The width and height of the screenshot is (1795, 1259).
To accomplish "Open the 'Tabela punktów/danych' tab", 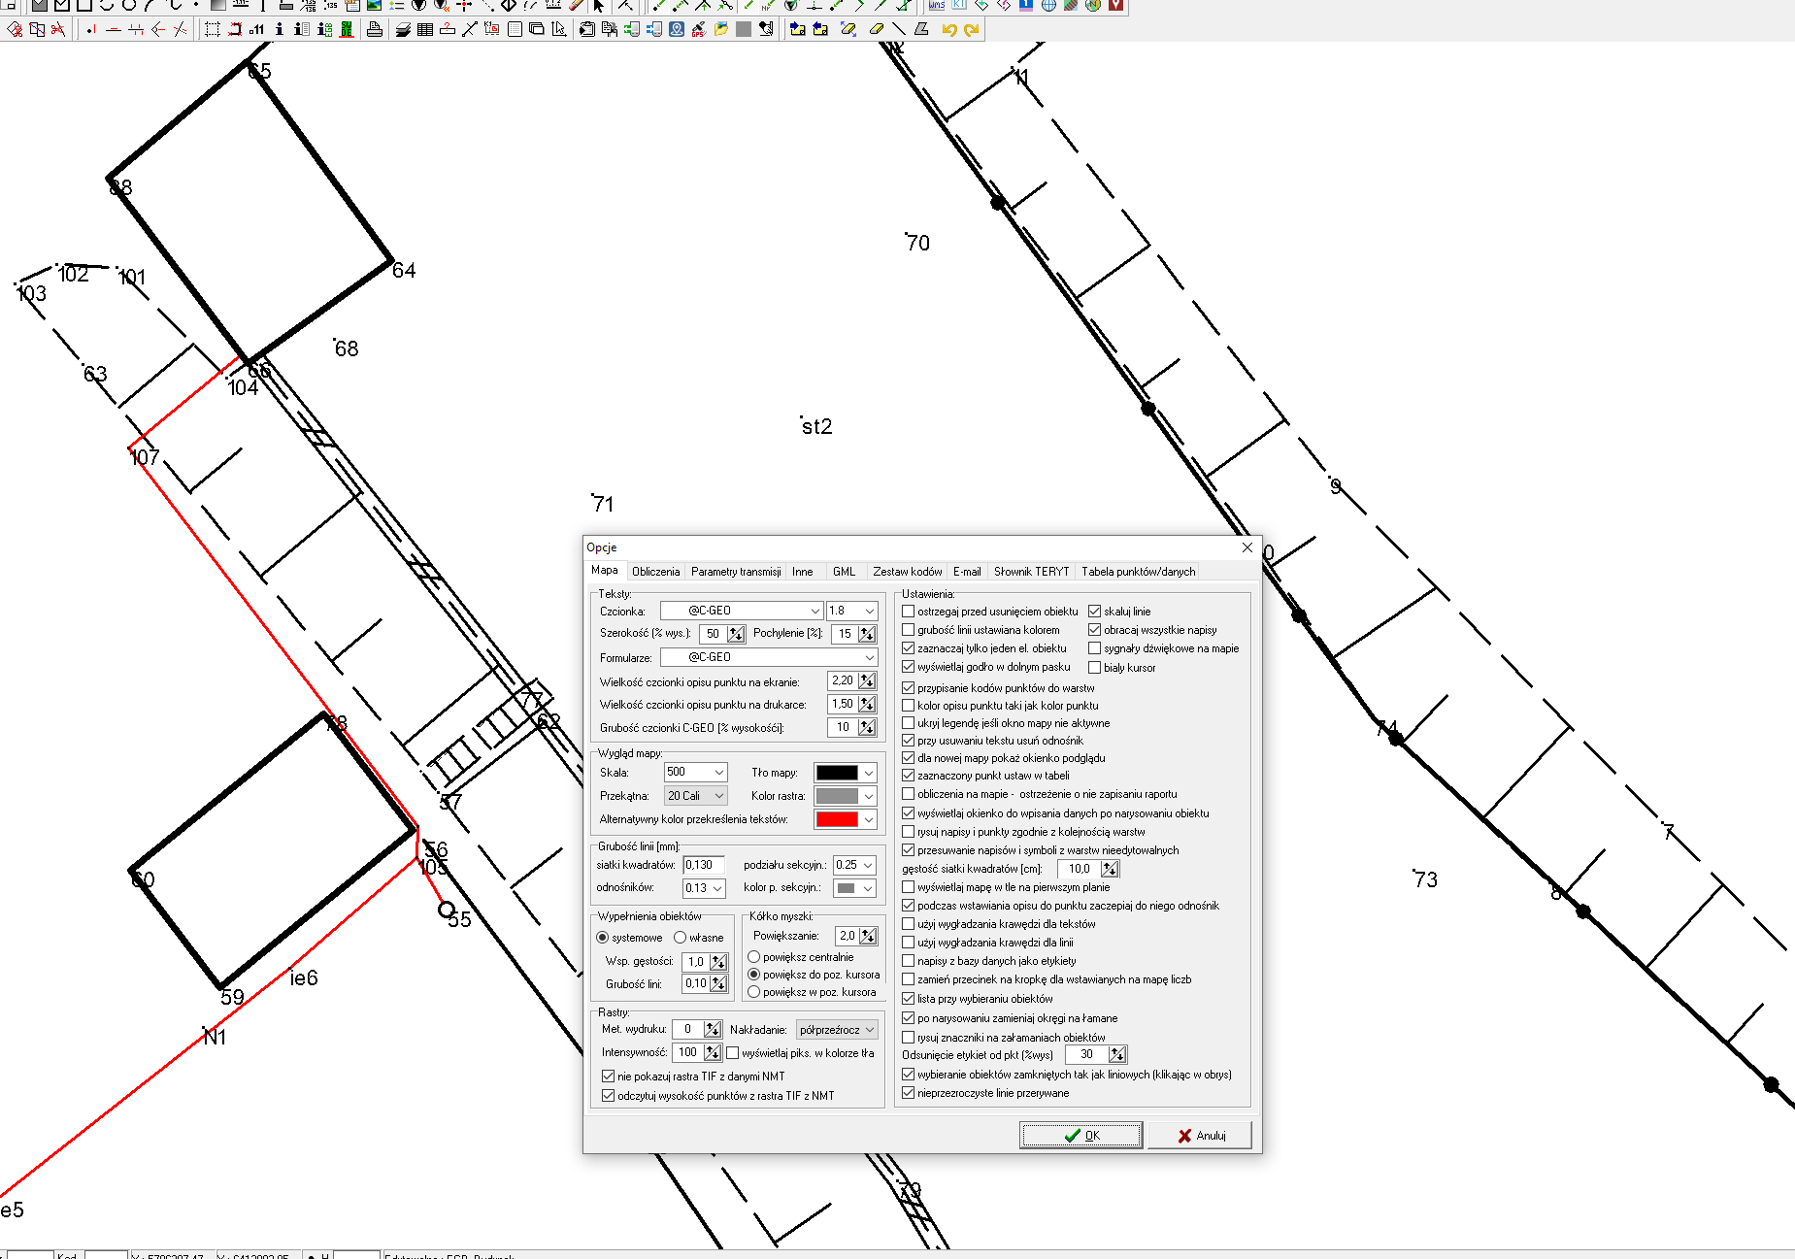I will click(1138, 572).
